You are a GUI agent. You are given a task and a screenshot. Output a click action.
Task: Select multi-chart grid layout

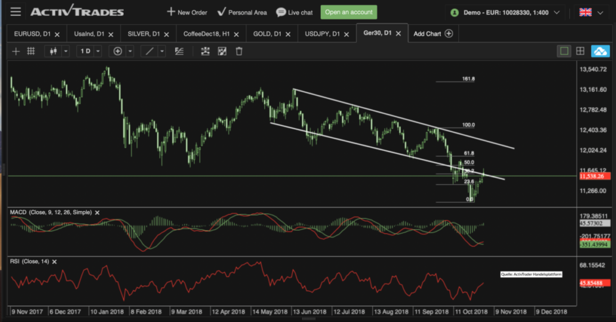click(x=580, y=51)
